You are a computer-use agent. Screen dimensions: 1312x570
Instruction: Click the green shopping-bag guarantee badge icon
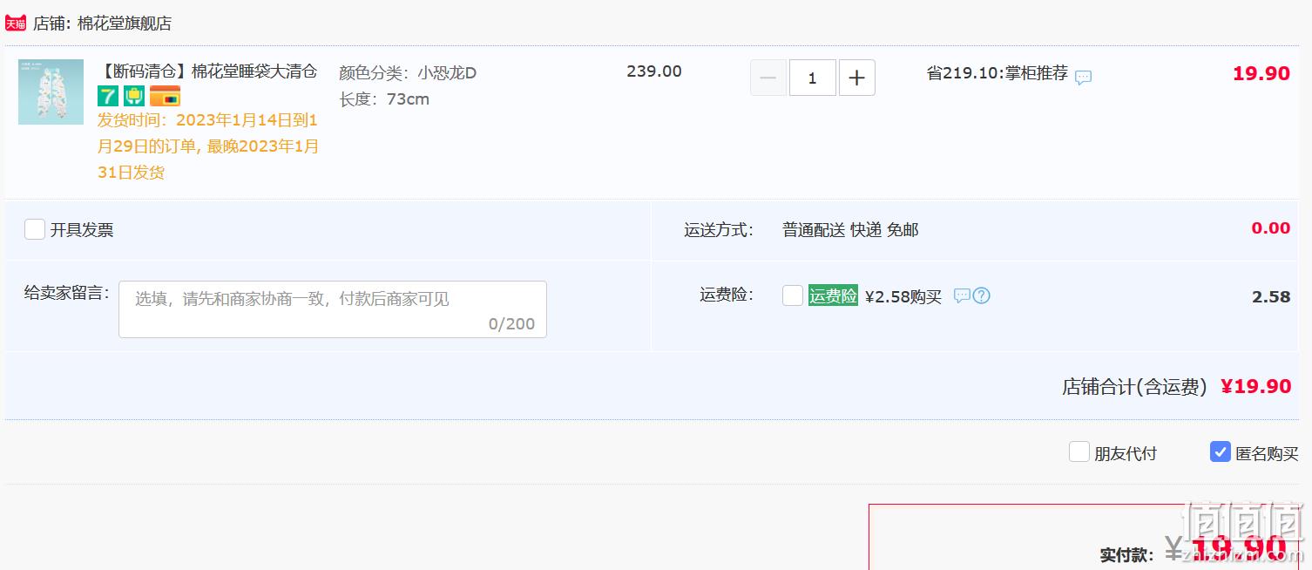pyautogui.click(x=134, y=96)
